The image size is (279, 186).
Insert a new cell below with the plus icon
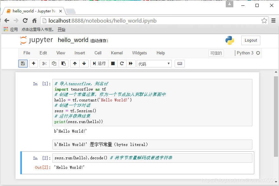(34, 64)
